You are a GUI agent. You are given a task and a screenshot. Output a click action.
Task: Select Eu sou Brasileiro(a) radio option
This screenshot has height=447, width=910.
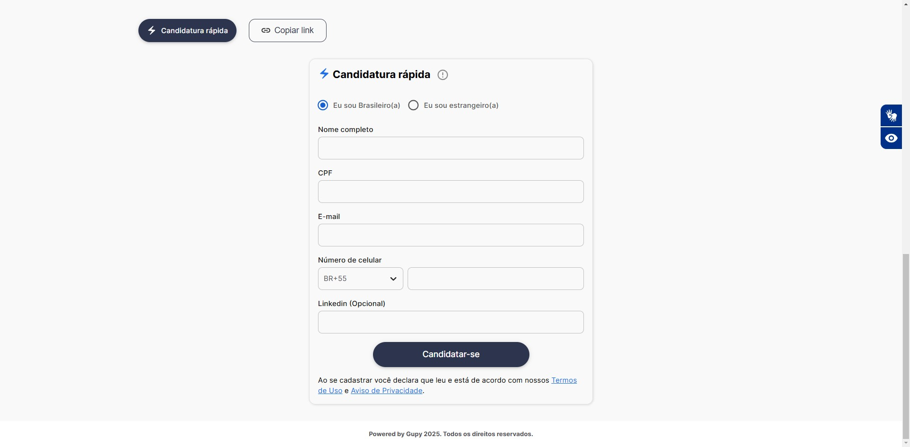pos(323,105)
